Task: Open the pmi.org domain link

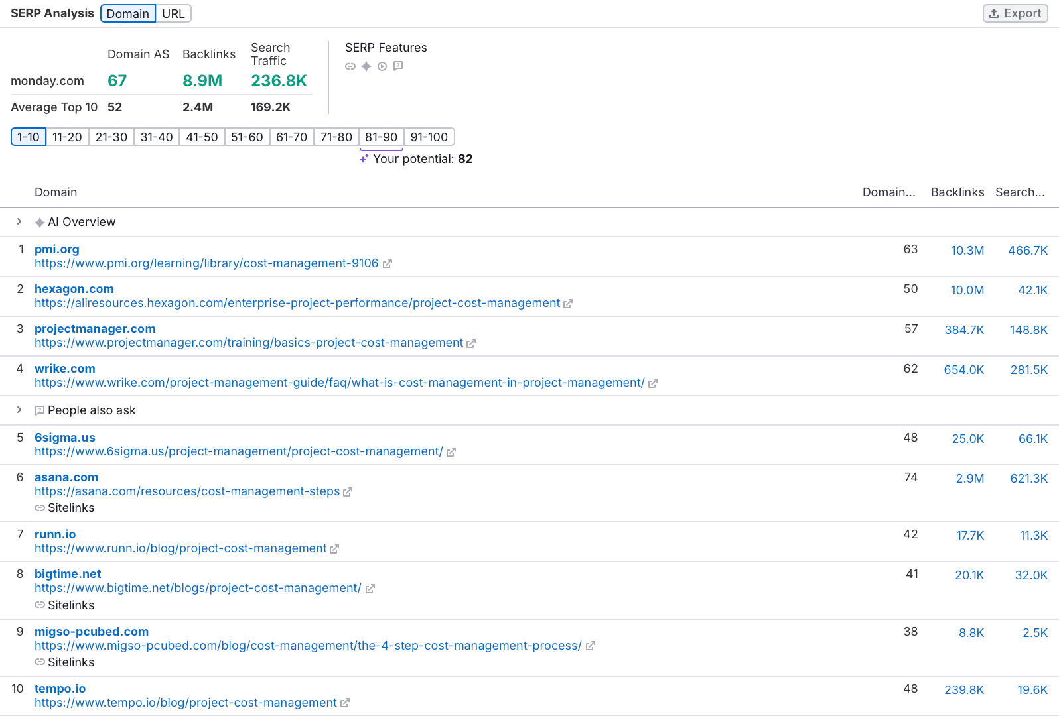Action: (x=57, y=249)
